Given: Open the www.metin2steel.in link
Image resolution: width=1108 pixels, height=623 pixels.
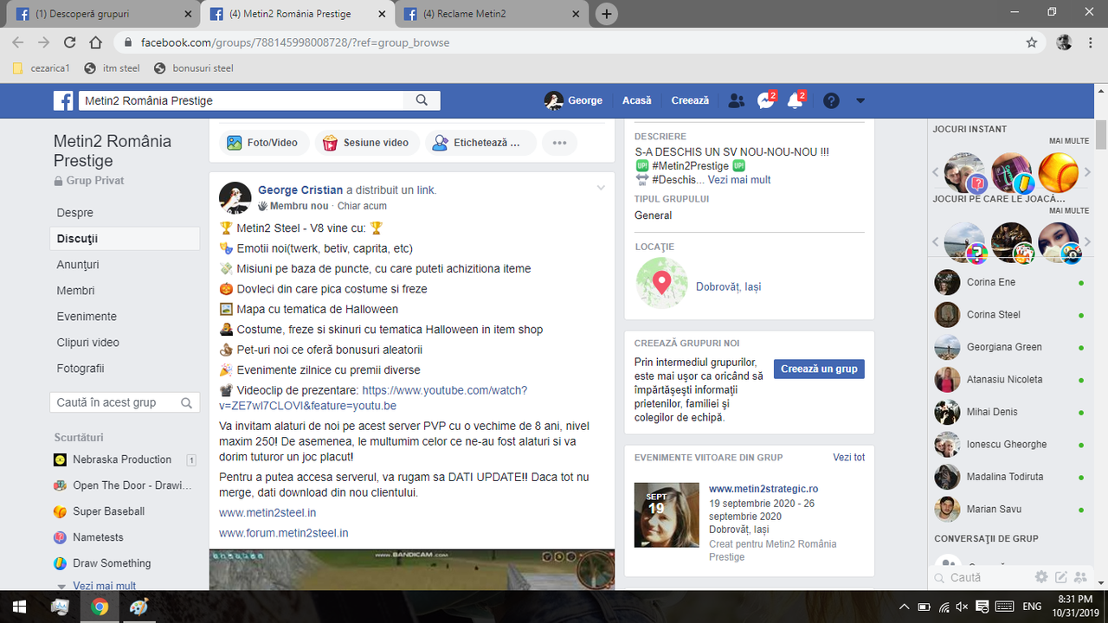Looking at the screenshot, I should click(x=267, y=512).
